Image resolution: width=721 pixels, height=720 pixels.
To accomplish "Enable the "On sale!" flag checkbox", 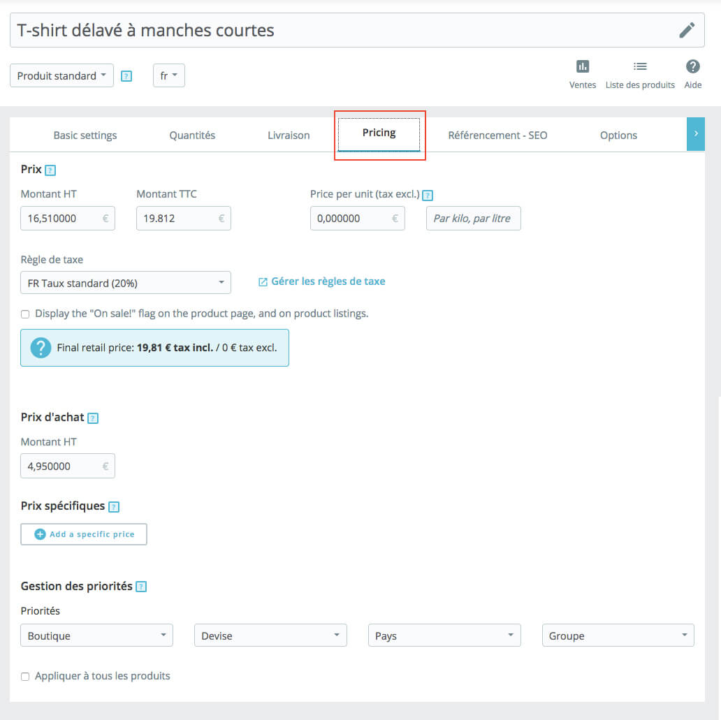I will (x=25, y=314).
